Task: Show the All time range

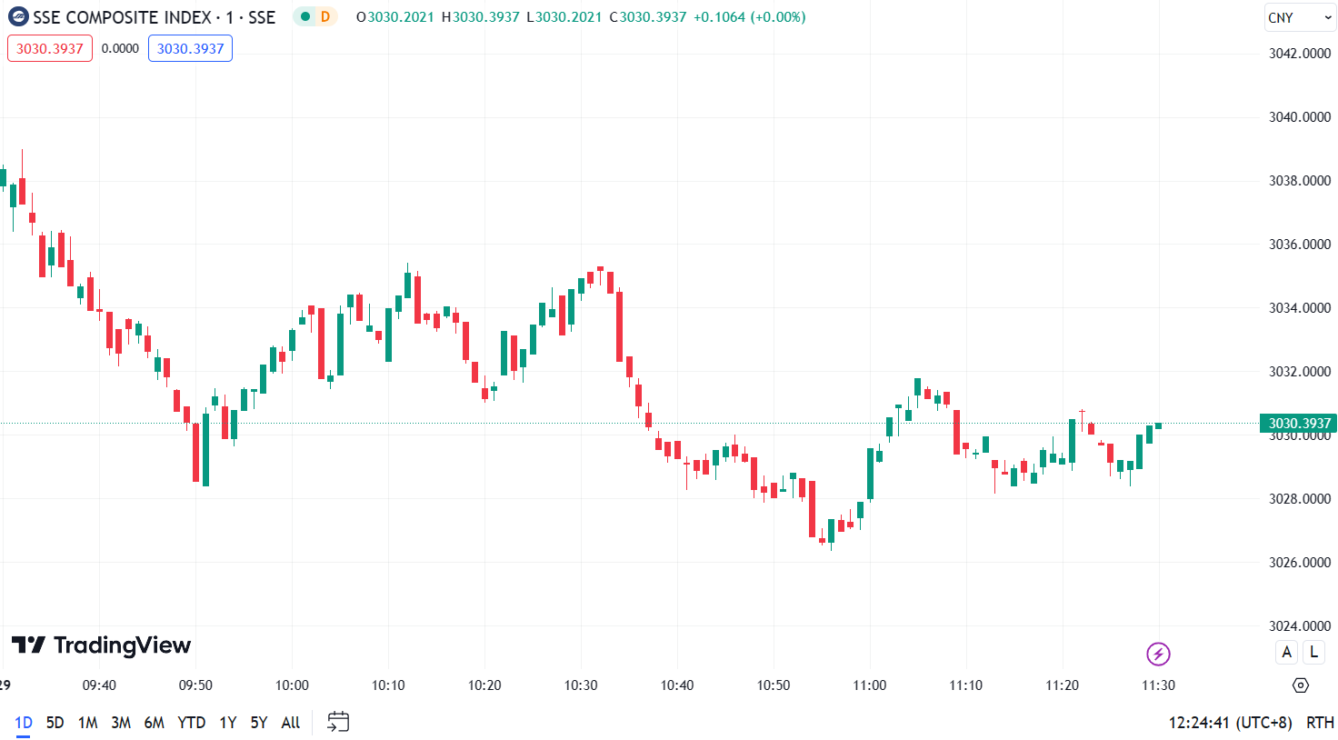Action: point(291,723)
